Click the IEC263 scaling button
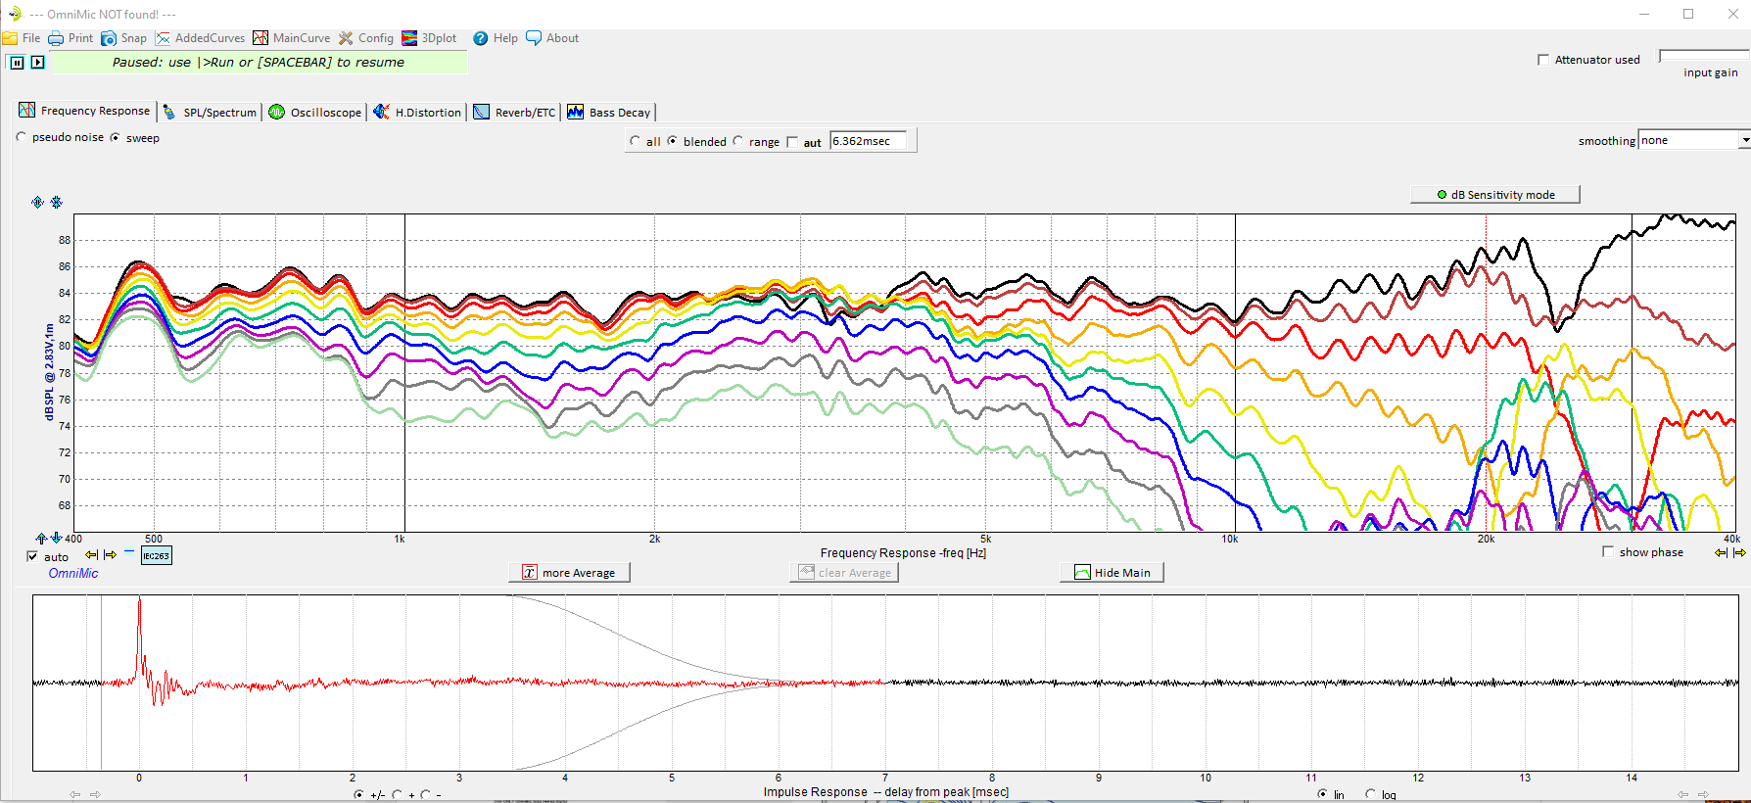This screenshot has width=1751, height=803. pos(156,556)
